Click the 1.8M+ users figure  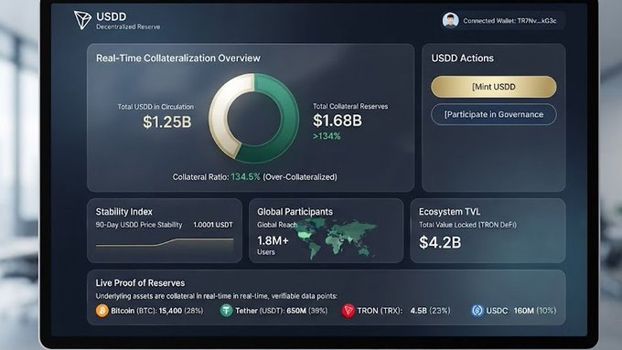click(x=273, y=240)
